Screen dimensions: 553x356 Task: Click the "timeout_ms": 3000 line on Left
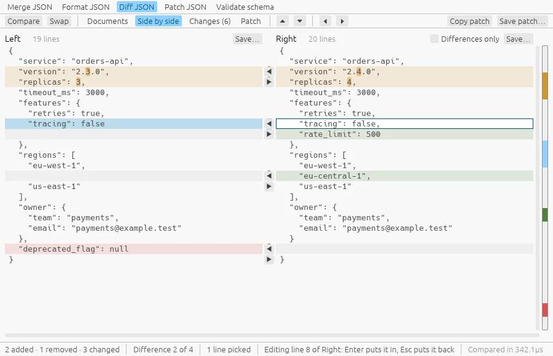pyautogui.click(x=134, y=92)
